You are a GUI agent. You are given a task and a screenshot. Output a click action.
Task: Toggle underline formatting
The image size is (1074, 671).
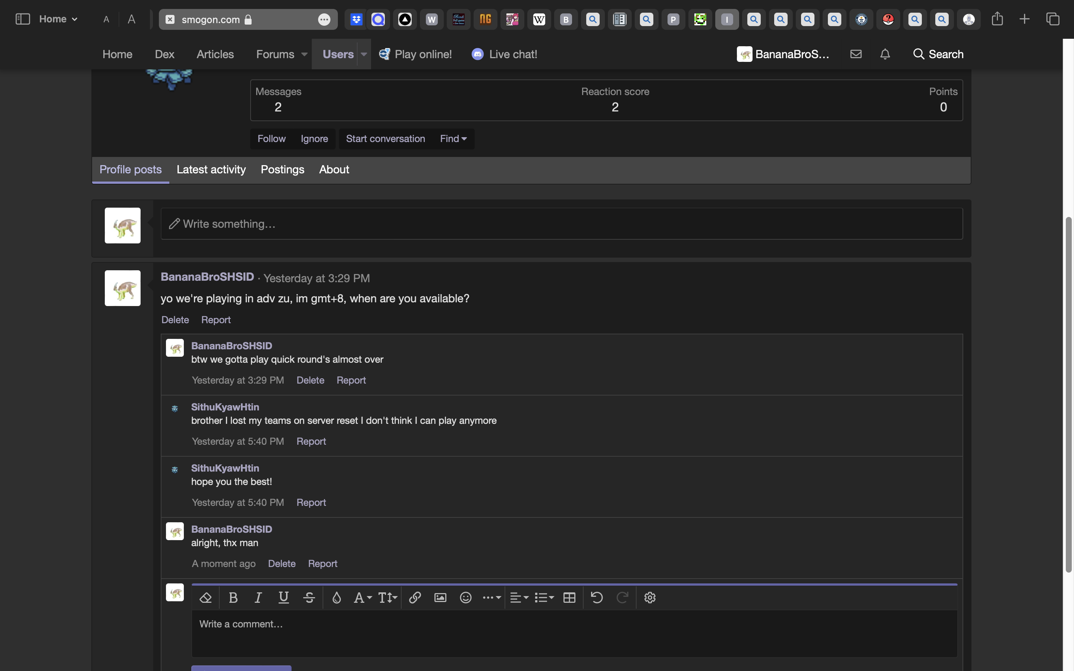click(283, 598)
